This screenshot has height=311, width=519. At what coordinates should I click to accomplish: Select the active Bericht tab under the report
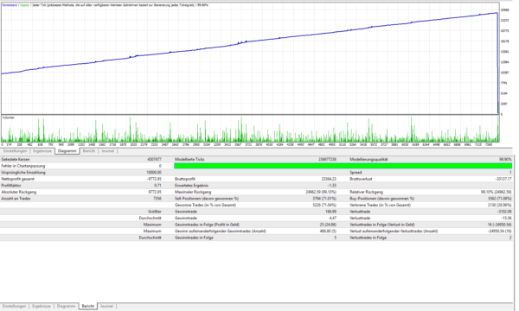(87, 307)
